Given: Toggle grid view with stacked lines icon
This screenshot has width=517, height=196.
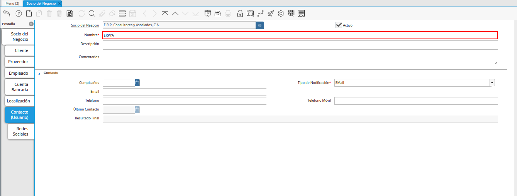Looking at the screenshot, I should click(122, 13).
